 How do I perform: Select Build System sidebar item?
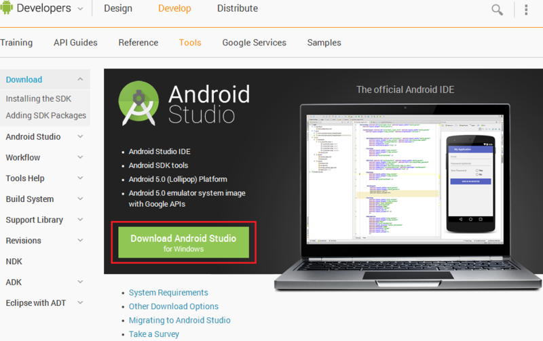click(x=30, y=199)
